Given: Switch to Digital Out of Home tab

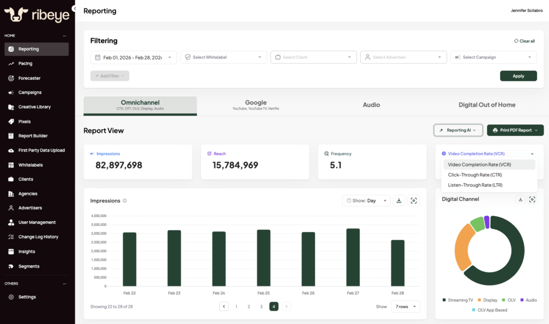Looking at the screenshot, I should tap(487, 105).
